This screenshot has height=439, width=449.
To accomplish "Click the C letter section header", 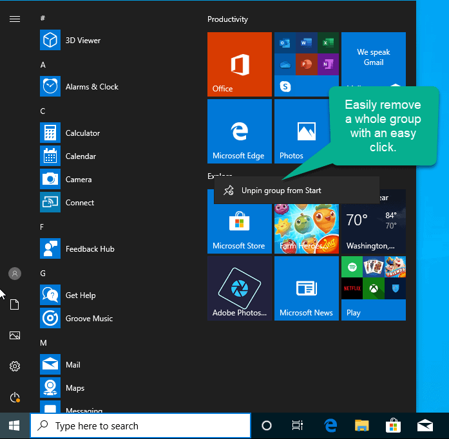I will pos(43,111).
